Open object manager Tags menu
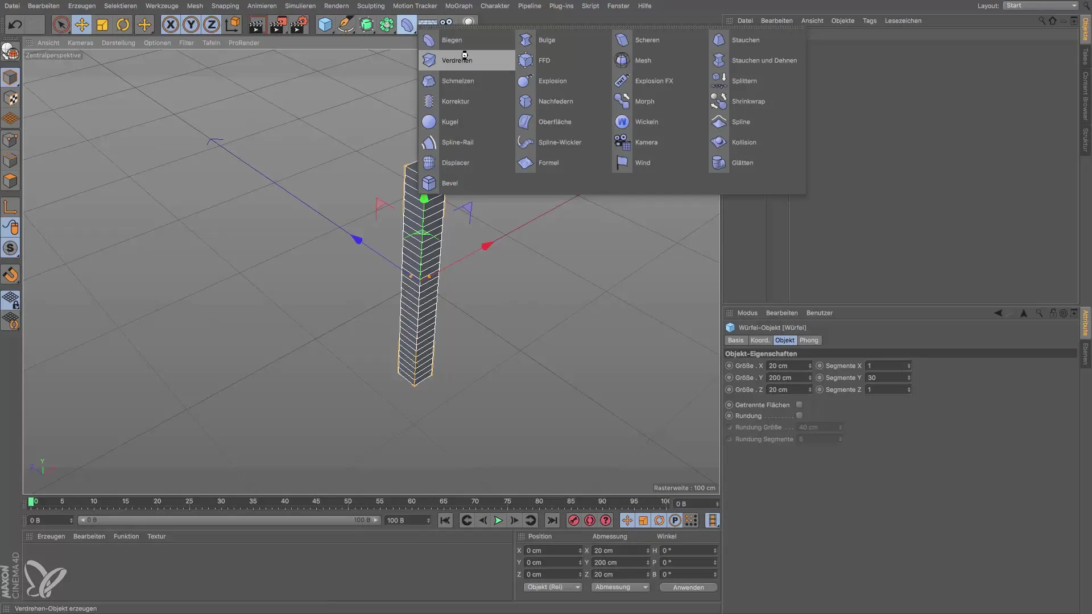This screenshot has height=614, width=1092. [869, 20]
